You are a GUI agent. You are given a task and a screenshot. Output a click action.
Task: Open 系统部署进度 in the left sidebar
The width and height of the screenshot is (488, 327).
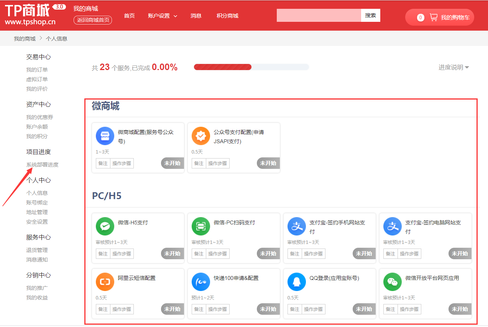point(42,165)
